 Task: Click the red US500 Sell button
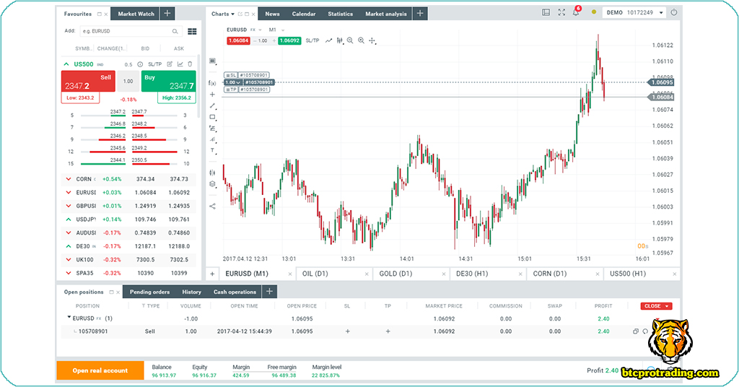click(87, 82)
